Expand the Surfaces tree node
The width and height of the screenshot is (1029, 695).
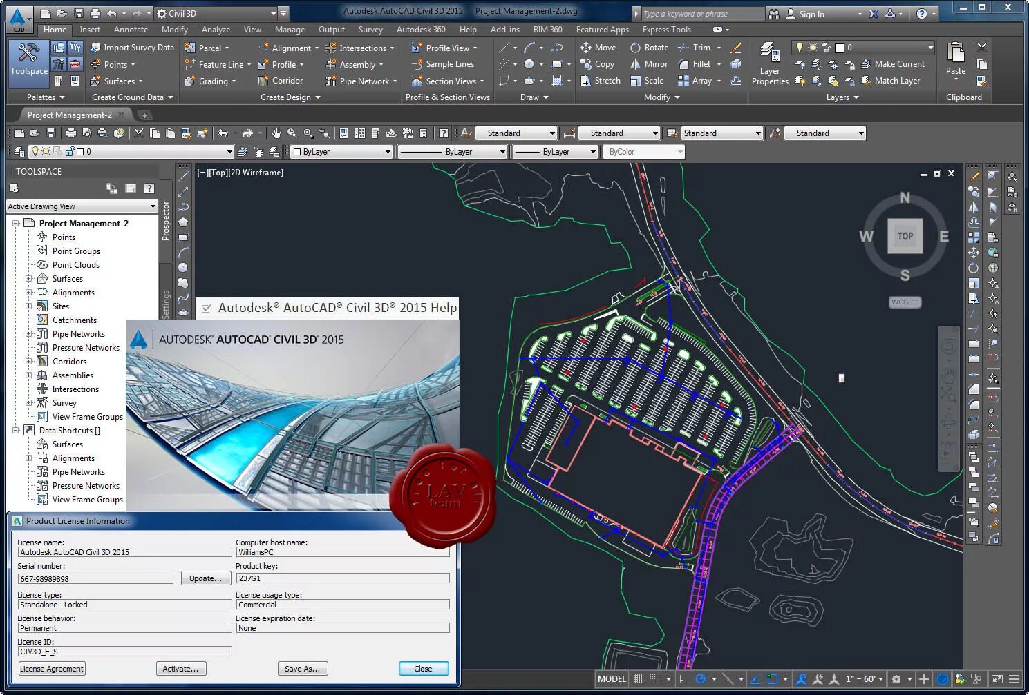tap(28, 279)
